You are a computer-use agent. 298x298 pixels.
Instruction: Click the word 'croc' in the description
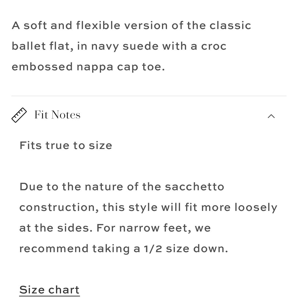pos(214,46)
